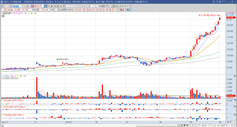Click the stock code input field
Image resolution: width=237 pixels, height=127 pixels.
coord(17,6)
